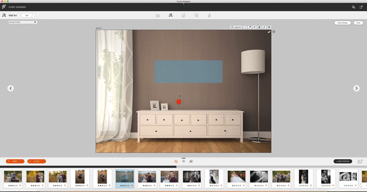Open the Layouts button above the room

click(x=236, y=27)
